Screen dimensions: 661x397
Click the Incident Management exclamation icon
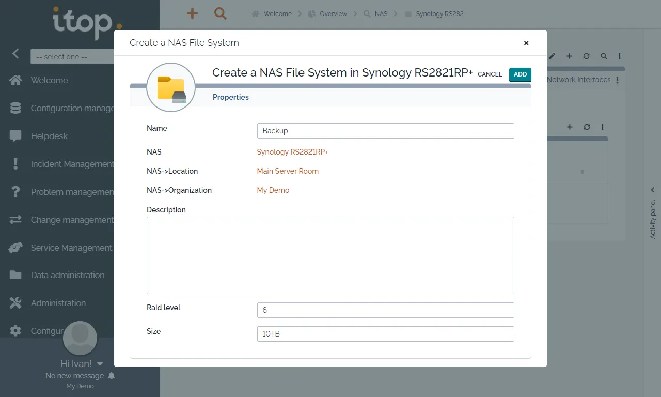(15, 164)
